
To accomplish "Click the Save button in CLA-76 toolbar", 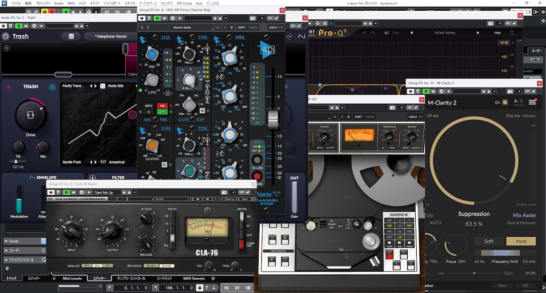I will tap(244, 199).
